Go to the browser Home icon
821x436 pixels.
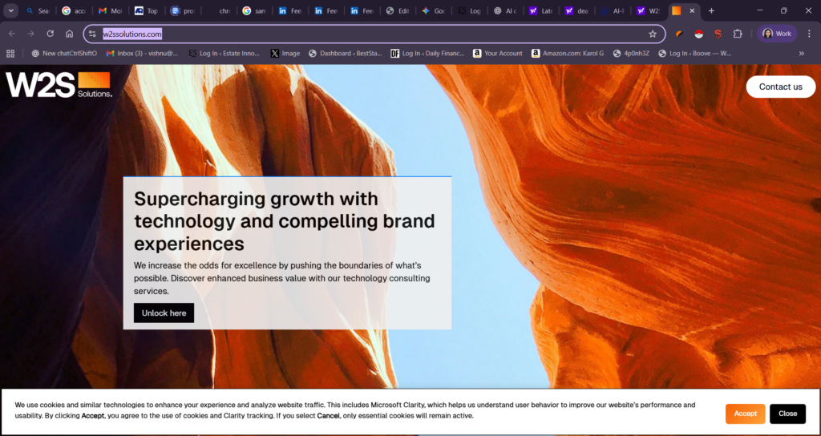(70, 34)
